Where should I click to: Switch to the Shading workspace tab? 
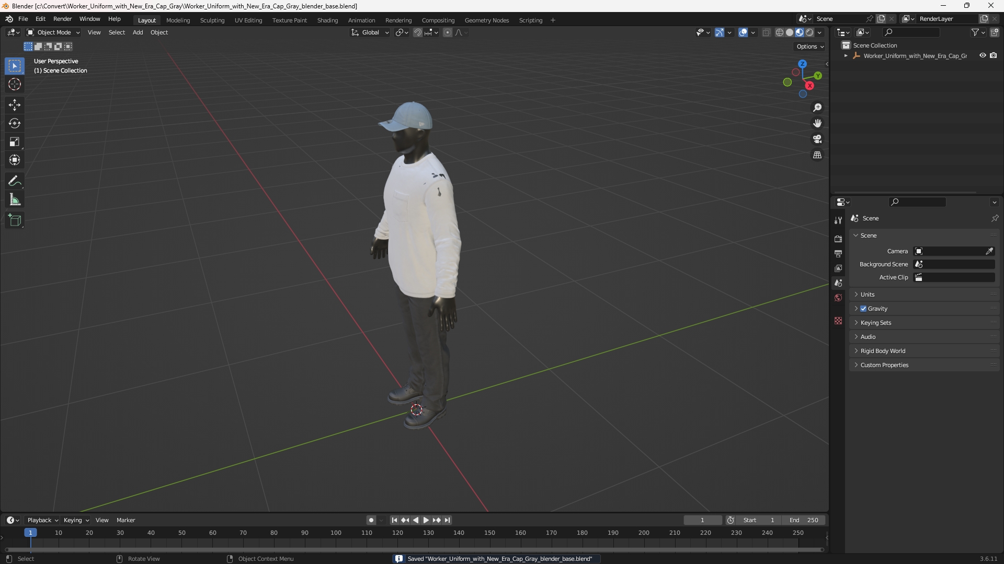[x=327, y=20]
